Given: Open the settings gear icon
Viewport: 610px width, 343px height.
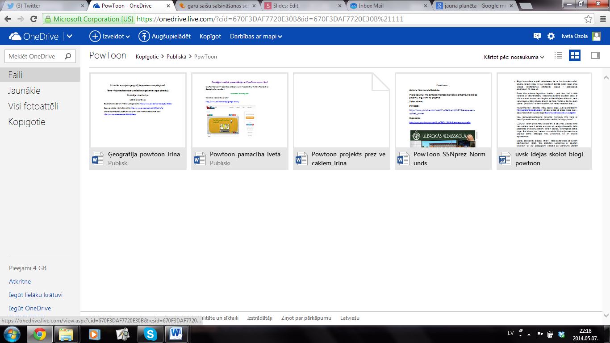Looking at the screenshot, I should [x=551, y=37].
